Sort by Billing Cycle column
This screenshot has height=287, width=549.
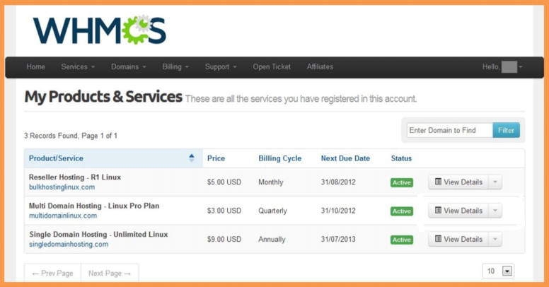click(x=279, y=158)
